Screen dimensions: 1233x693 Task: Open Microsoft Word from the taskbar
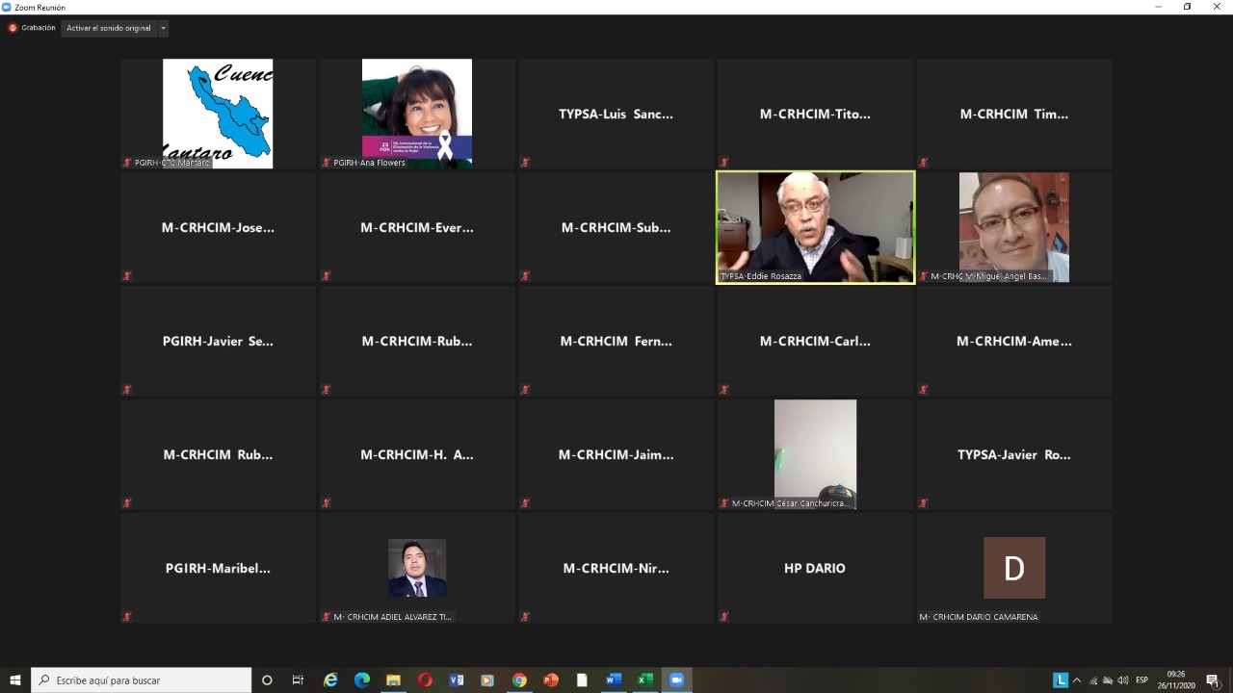[614, 680]
